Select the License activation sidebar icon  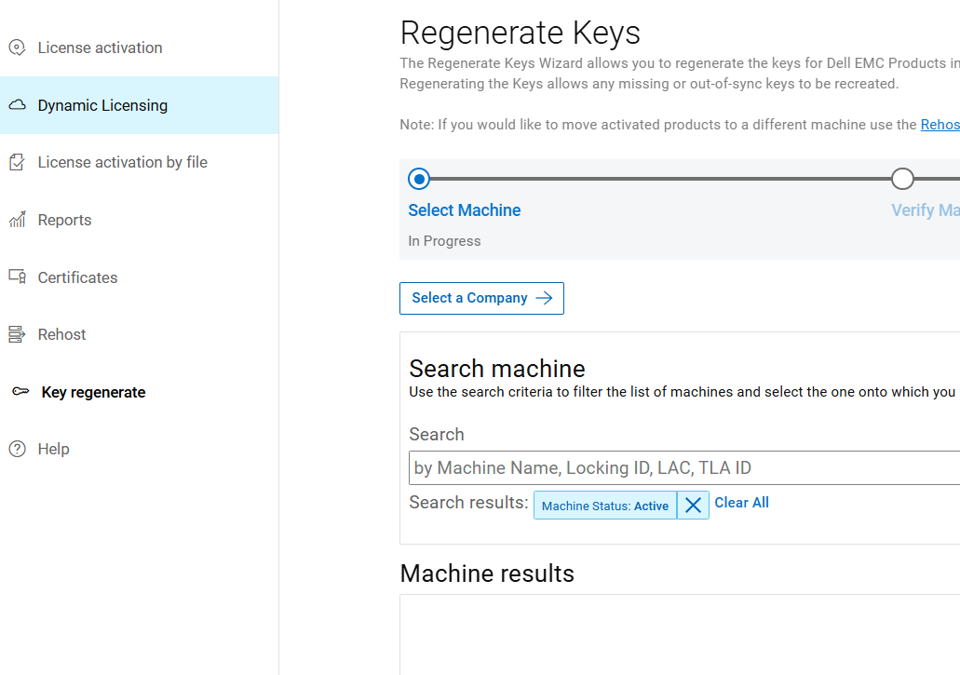click(17, 47)
